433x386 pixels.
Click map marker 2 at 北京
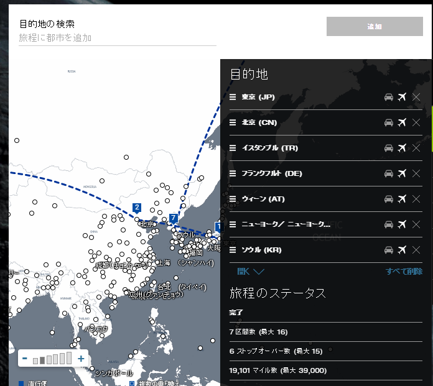click(x=137, y=208)
